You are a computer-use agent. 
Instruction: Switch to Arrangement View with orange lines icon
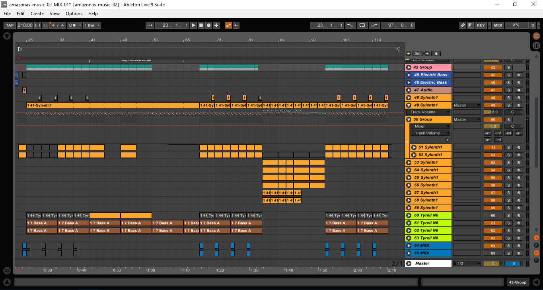click(x=536, y=36)
